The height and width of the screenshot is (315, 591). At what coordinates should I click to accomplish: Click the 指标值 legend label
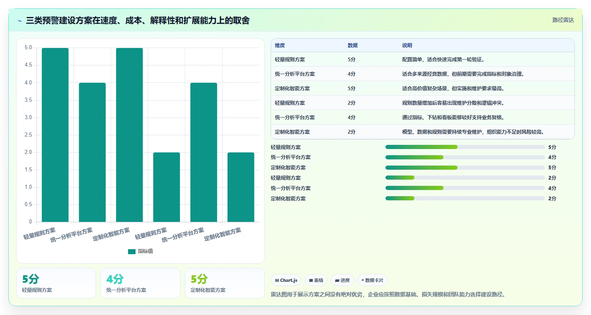pos(145,251)
